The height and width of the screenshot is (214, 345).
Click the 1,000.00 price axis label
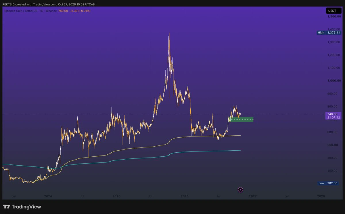pyautogui.click(x=334, y=81)
